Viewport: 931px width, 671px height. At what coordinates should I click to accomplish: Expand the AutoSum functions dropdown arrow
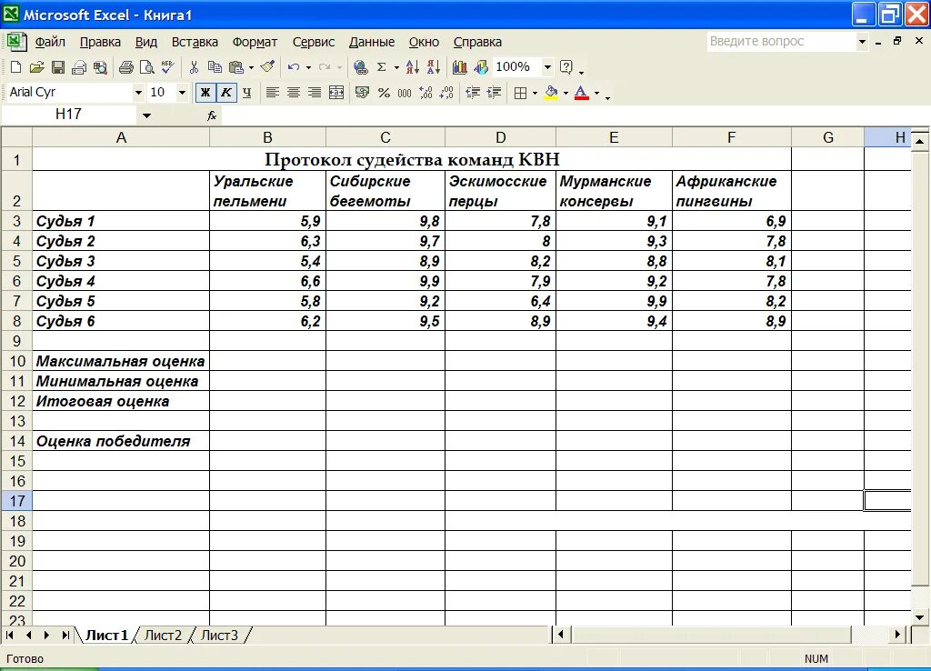pos(396,67)
